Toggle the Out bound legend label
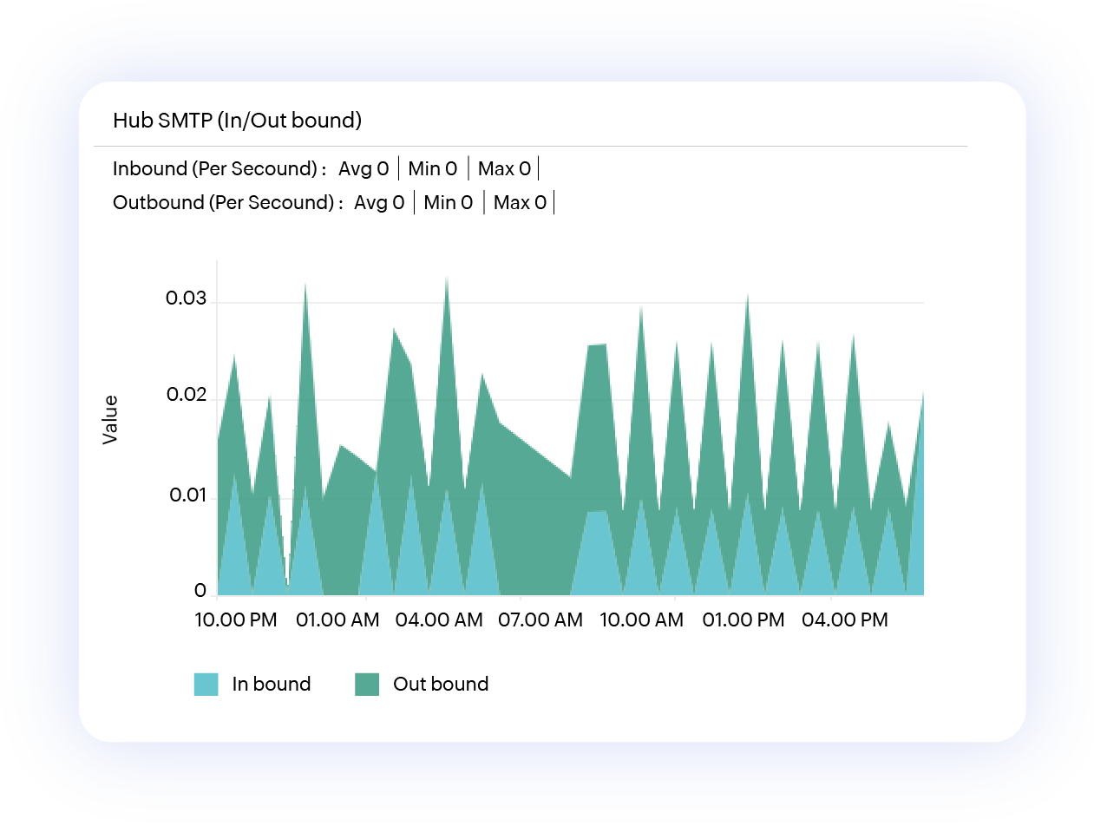This screenshot has height=826, width=1094. pyautogui.click(x=441, y=685)
